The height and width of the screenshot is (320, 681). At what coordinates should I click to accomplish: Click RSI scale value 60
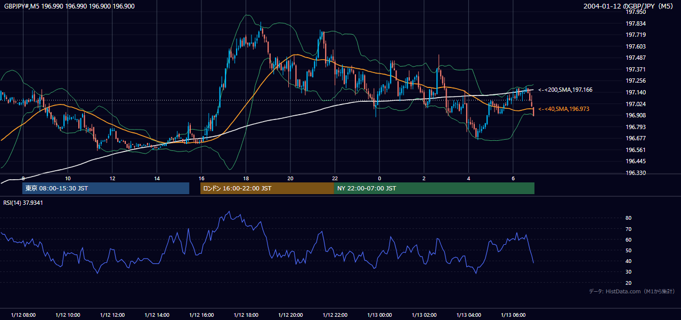point(628,239)
